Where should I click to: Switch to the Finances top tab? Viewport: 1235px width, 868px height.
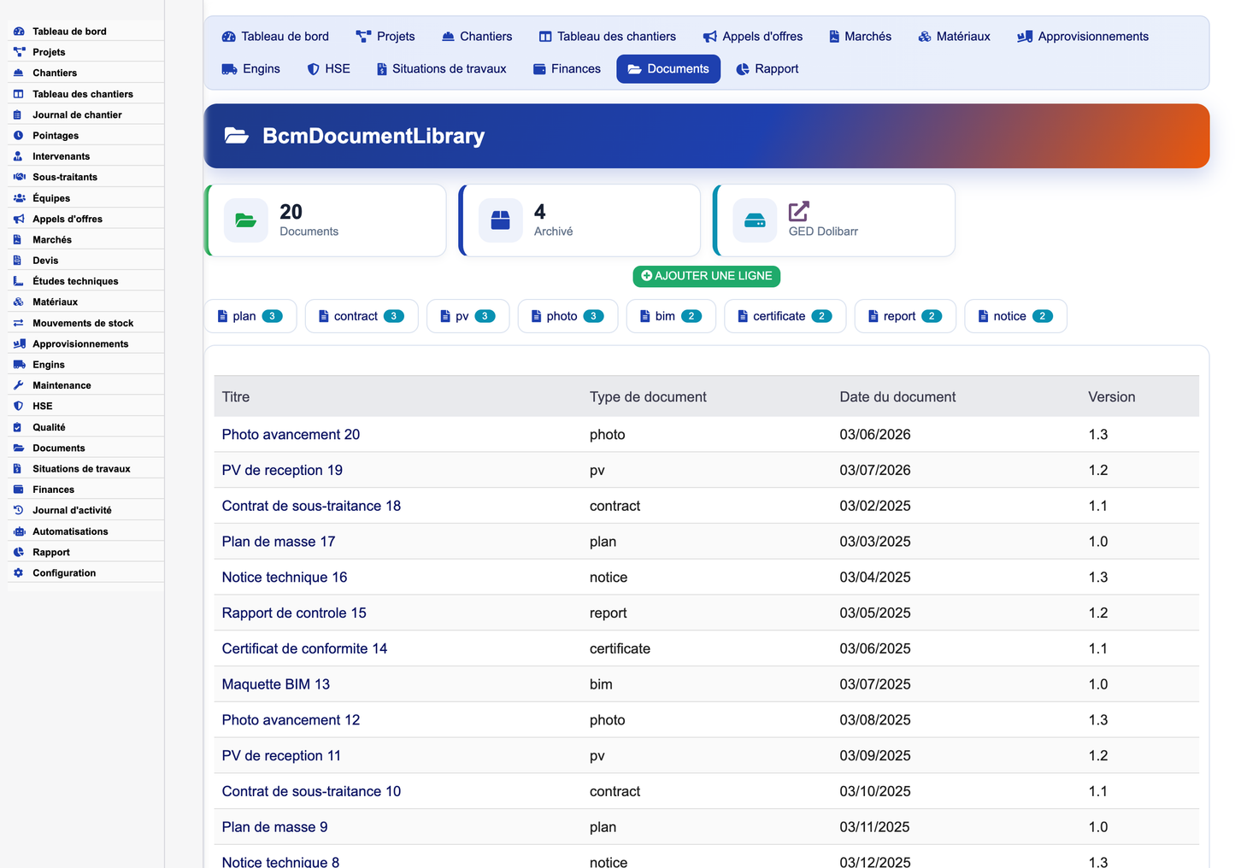pyautogui.click(x=567, y=69)
